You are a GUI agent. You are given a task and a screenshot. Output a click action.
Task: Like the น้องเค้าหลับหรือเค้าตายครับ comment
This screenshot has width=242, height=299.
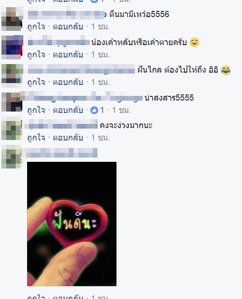tap(36, 55)
